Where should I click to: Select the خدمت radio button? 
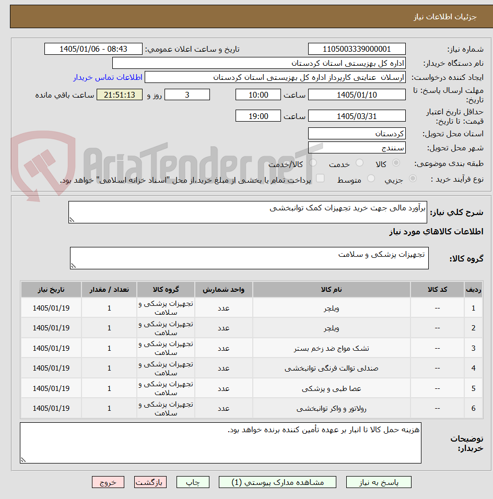[x=359, y=163]
